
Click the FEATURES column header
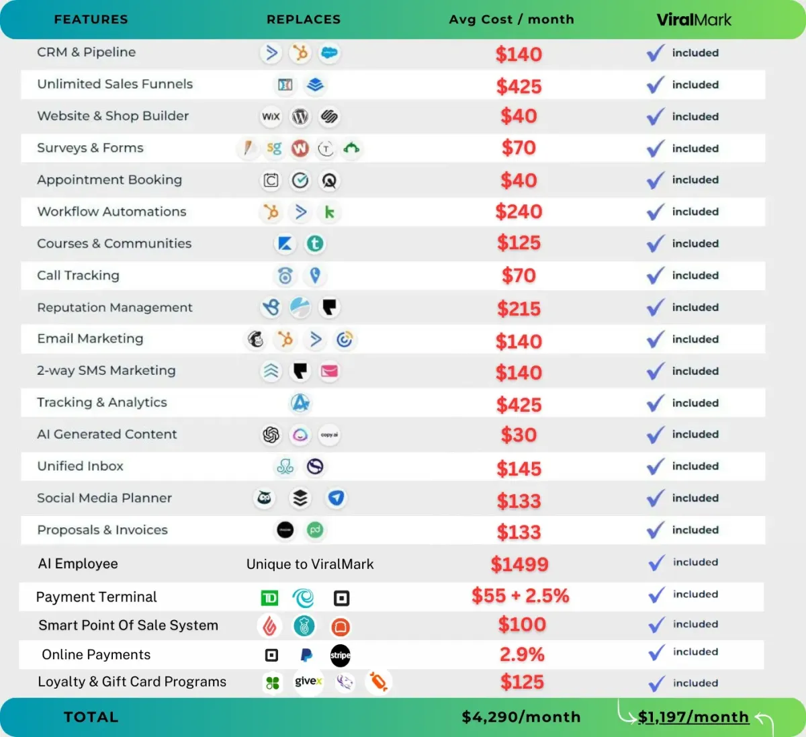click(91, 19)
